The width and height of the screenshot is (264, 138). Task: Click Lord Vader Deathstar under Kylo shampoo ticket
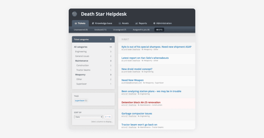[x=131, y=50]
